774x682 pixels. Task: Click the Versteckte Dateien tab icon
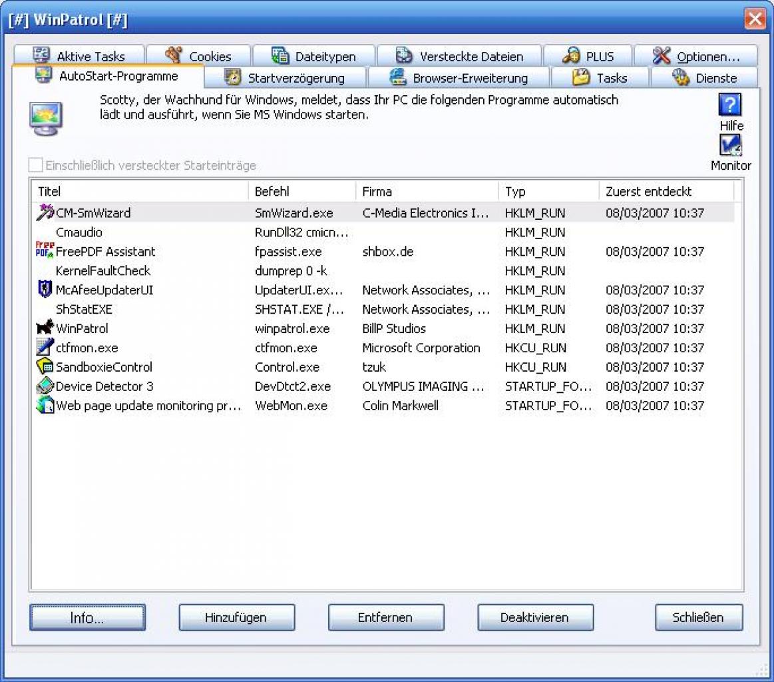click(404, 55)
